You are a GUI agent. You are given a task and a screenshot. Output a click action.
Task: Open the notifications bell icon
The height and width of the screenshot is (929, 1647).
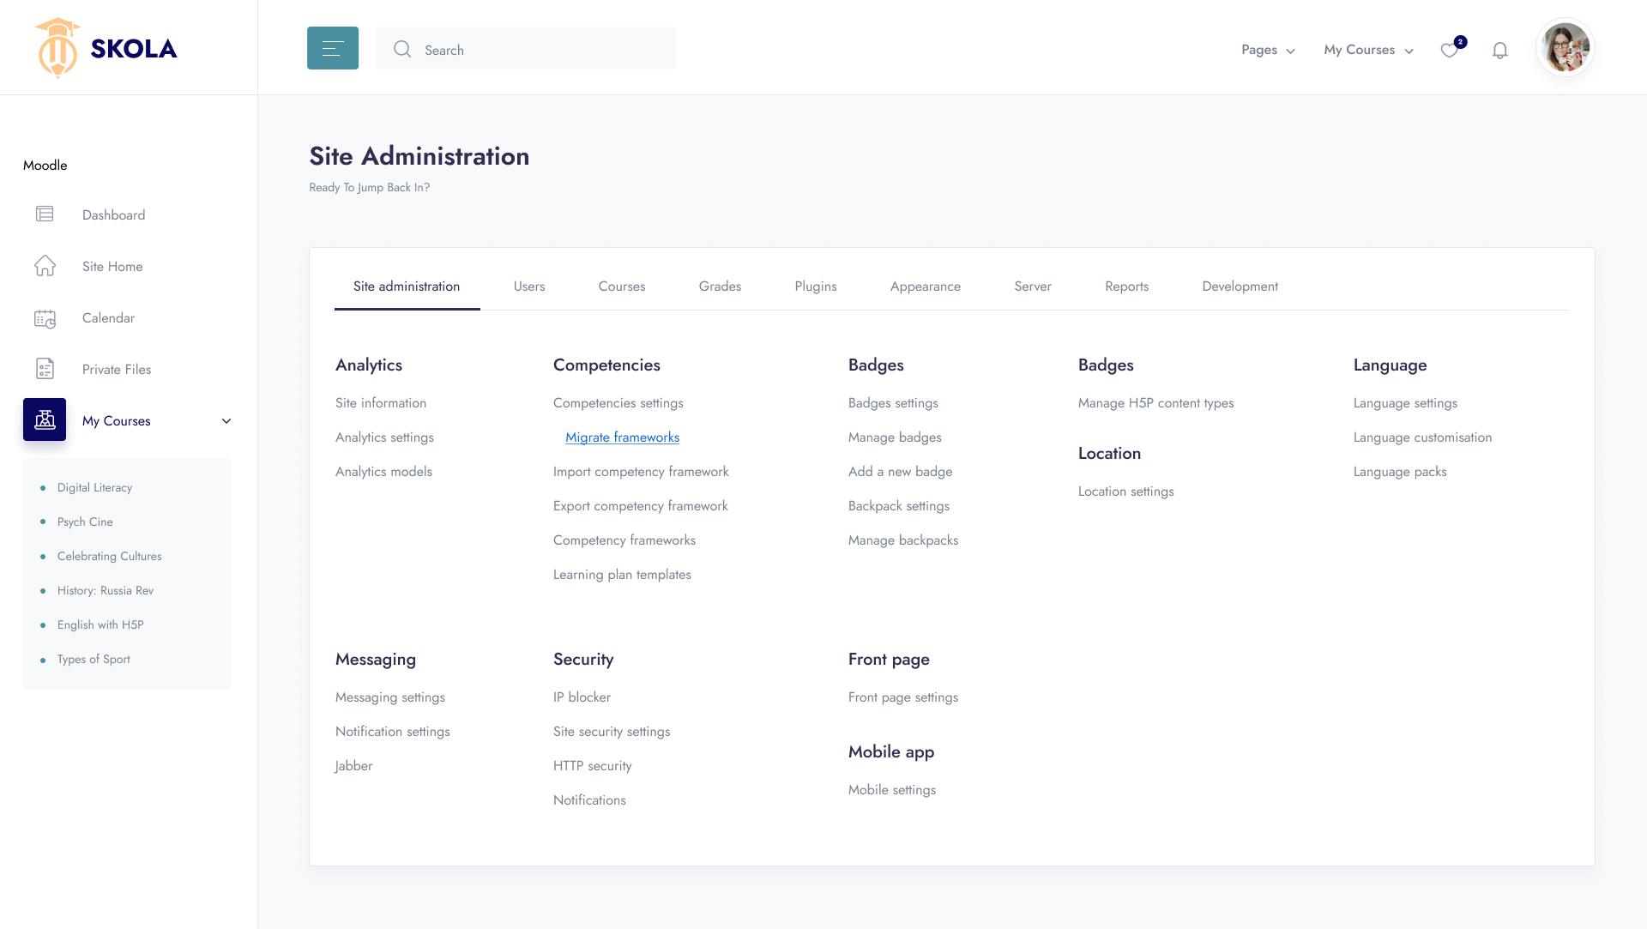[x=1499, y=51]
